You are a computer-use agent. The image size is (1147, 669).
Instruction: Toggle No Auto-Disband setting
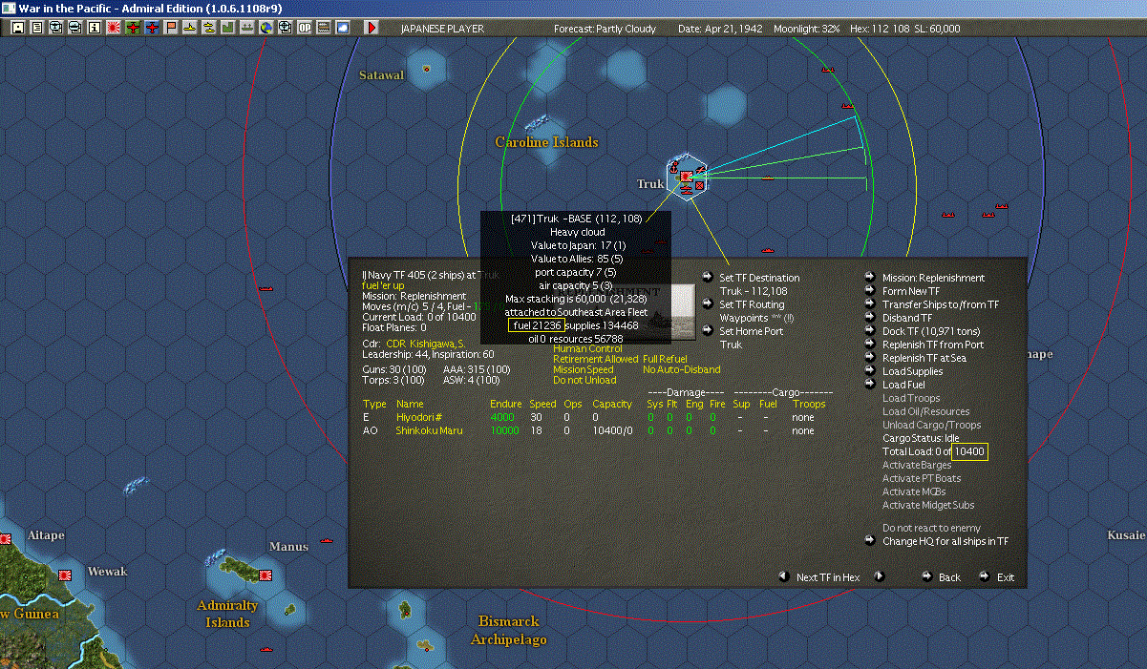(x=682, y=369)
